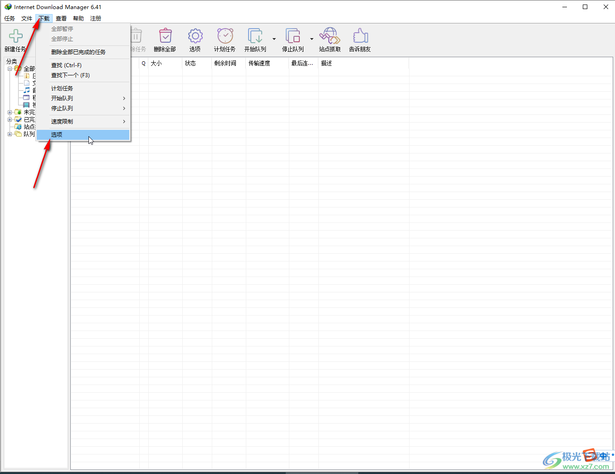Select the programs window category icon
The height and width of the screenshot is (474, 615).
click(27, 98)
